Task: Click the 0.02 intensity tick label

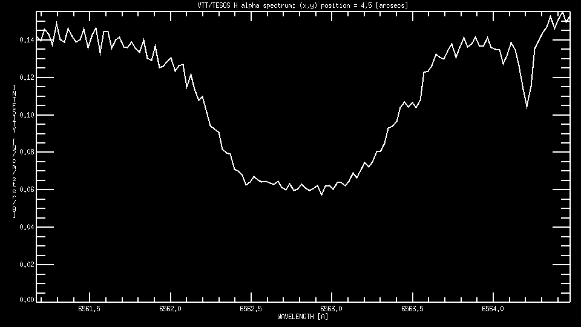Action: pyautogui.click(x=27, y=265)
